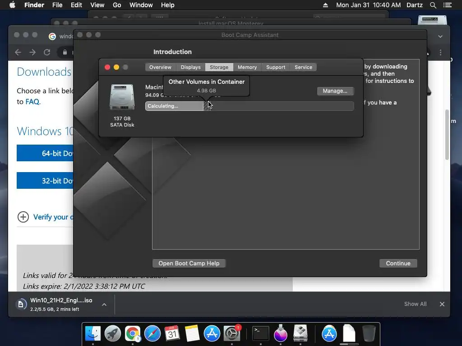Open the blank document in the Dock

coord(349,333)
